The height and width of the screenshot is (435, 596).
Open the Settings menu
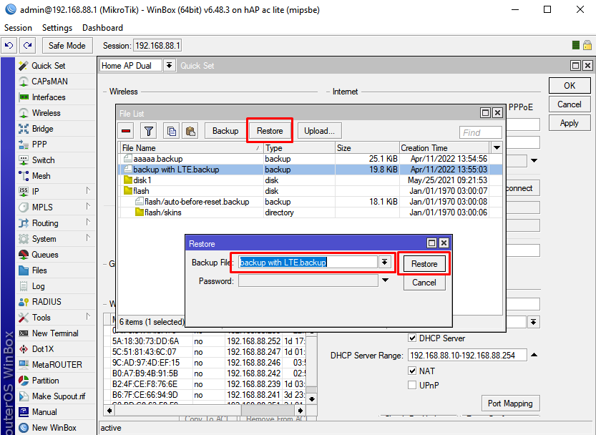57,28
